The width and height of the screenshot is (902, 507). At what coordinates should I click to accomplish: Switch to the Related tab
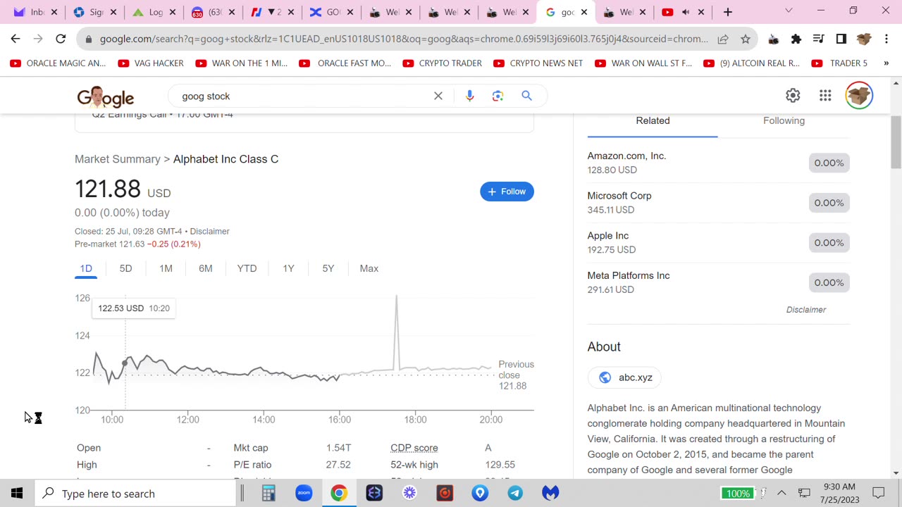click(653, 121)
